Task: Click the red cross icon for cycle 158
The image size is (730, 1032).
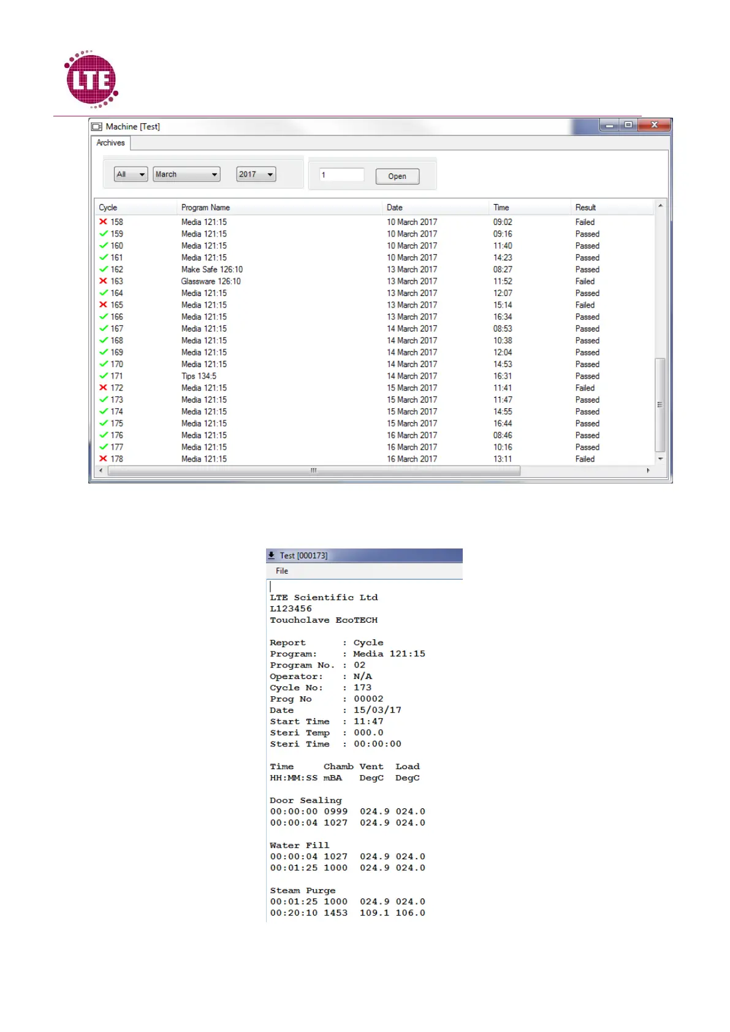Action: point(103,222)
